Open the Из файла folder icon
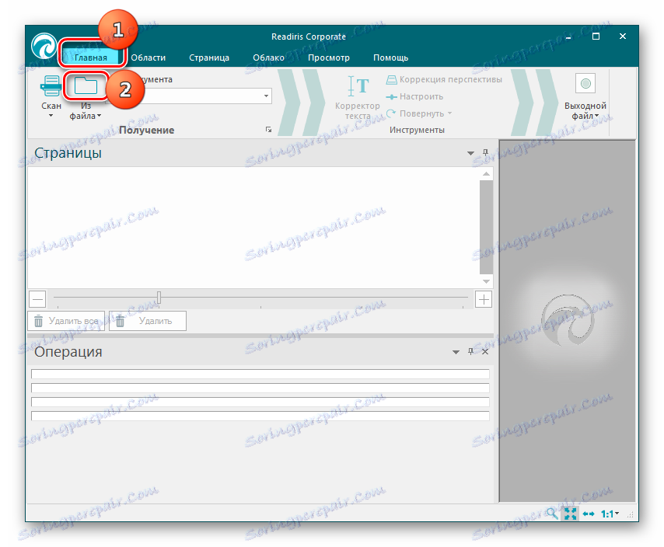 (x=86, y=85)
